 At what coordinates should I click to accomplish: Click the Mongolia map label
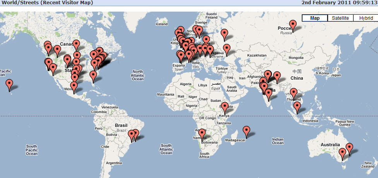coord(296,58)
